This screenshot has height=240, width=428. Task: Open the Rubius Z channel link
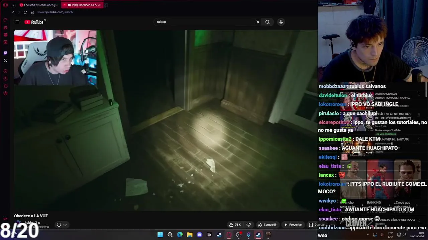tap(31, 223)
